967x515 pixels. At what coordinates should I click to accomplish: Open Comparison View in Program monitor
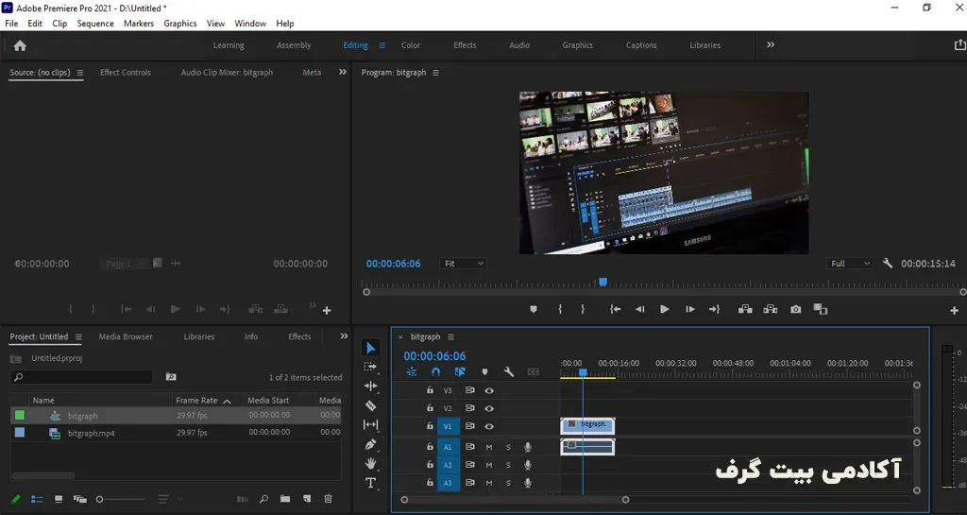821,309
